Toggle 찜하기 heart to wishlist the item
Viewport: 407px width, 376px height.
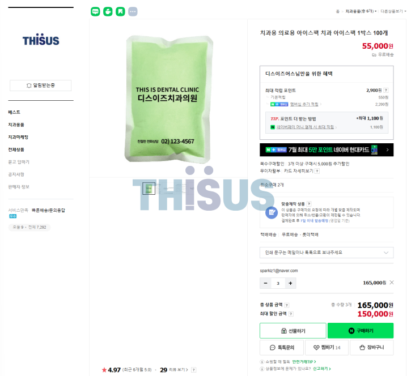tap(327, 348)
